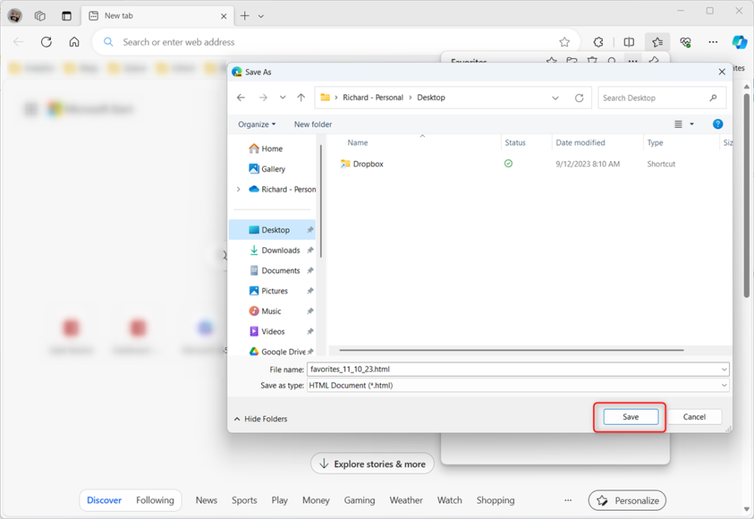This screenshot has width=754, height=519.
Task: Open Edge Settings and more menu
Action: point(713,42)
